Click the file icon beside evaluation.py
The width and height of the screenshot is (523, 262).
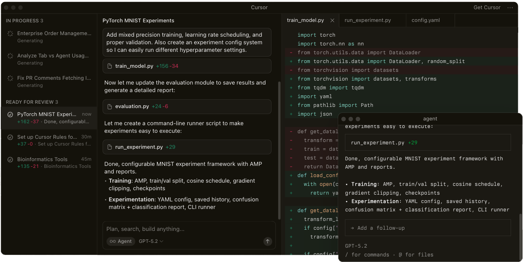[110, 106]
